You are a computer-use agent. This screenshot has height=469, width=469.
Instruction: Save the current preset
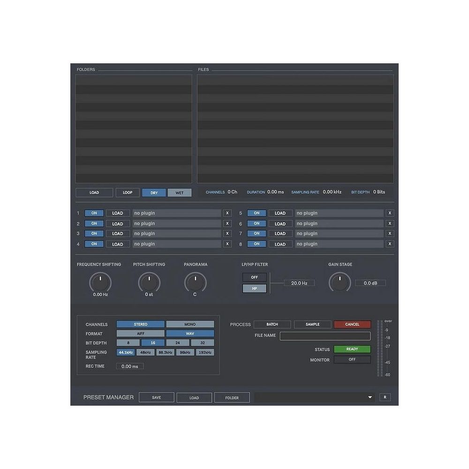coord(157,397)
